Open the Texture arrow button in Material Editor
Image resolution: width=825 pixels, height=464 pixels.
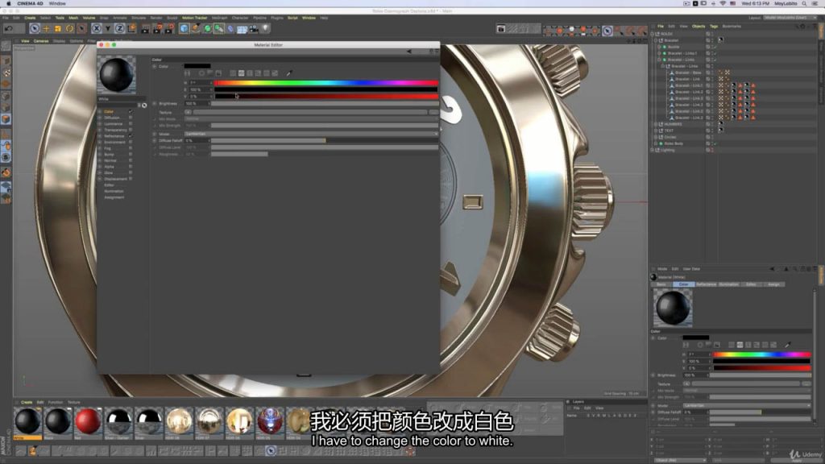pos(188,112)
